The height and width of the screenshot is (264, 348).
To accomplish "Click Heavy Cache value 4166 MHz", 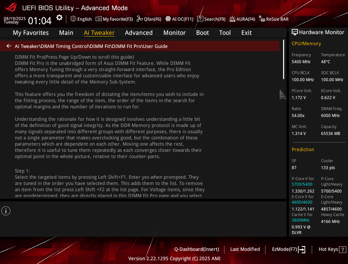I will click(x=330, y=222).
